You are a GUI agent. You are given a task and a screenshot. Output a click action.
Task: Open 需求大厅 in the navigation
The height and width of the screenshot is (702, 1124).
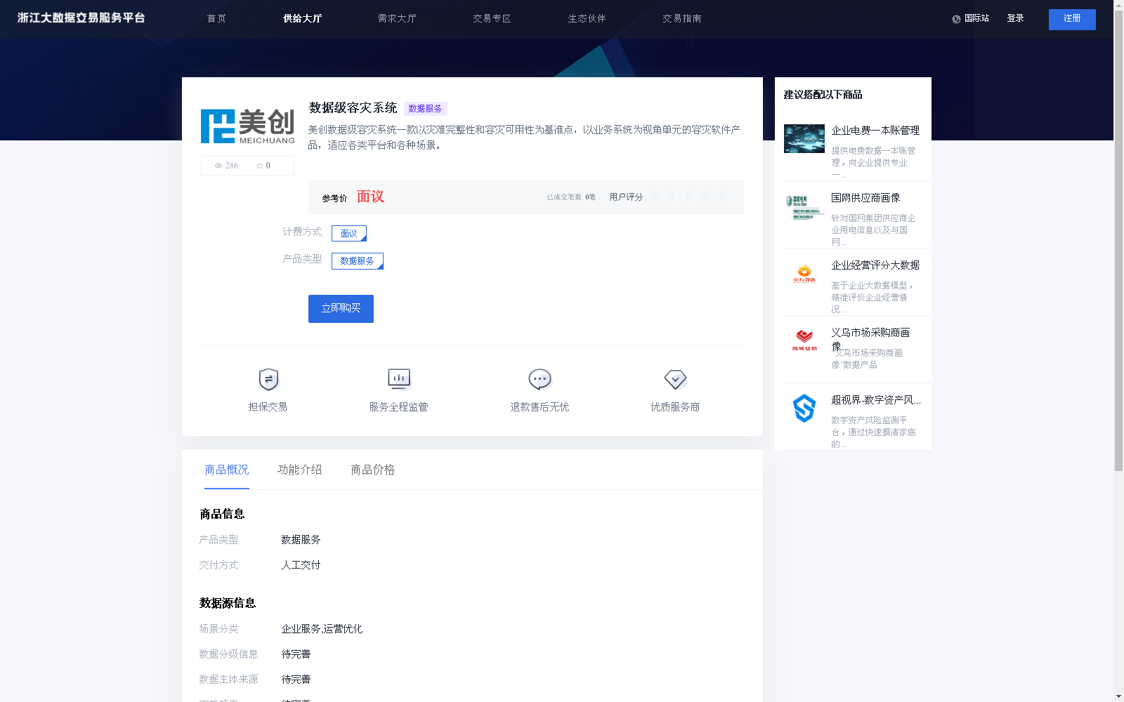pyautogui.click(x=397, y=19)
